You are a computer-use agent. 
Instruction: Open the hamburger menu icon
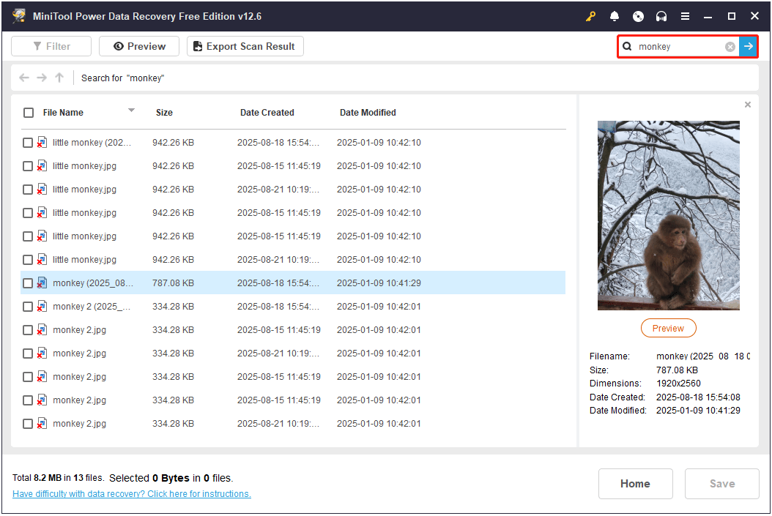(x=685, y=16)
